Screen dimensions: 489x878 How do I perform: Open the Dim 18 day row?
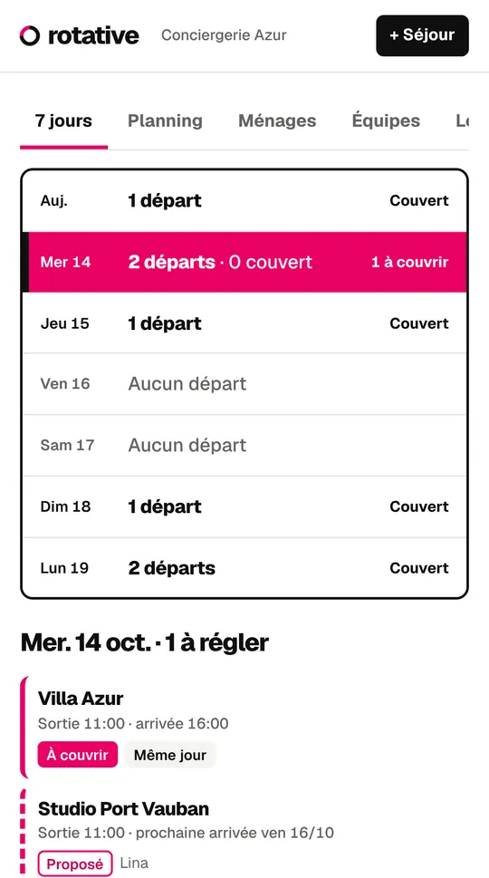tap(244, 507)
